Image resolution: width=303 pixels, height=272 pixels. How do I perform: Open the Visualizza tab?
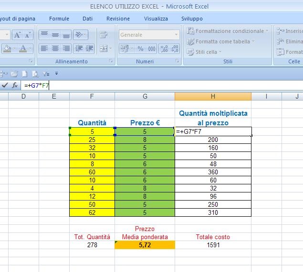point(156,19)
